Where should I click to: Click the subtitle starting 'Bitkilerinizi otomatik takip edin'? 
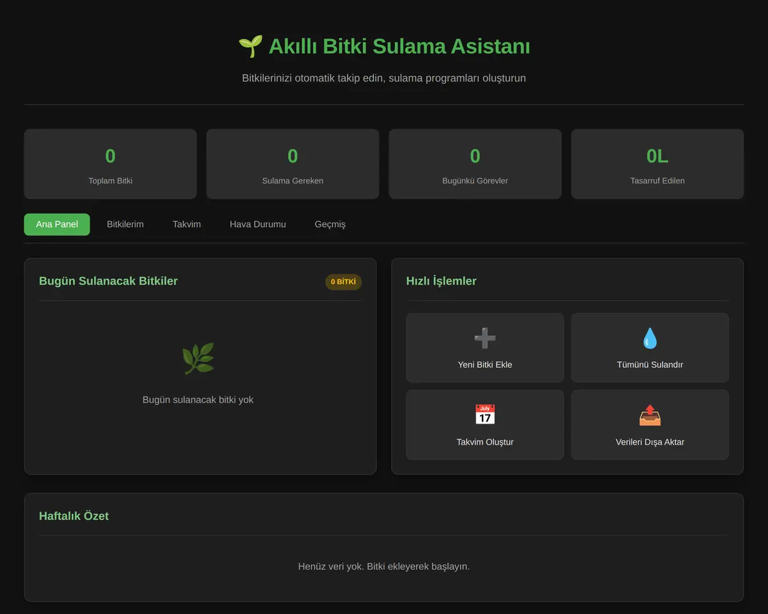coord(384,78)
